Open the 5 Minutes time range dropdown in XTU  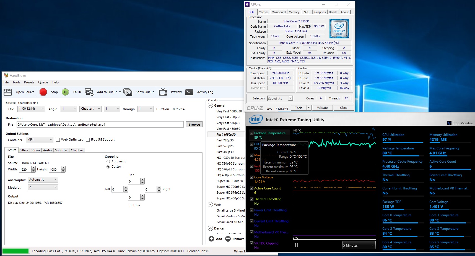(x=359, y=245)
